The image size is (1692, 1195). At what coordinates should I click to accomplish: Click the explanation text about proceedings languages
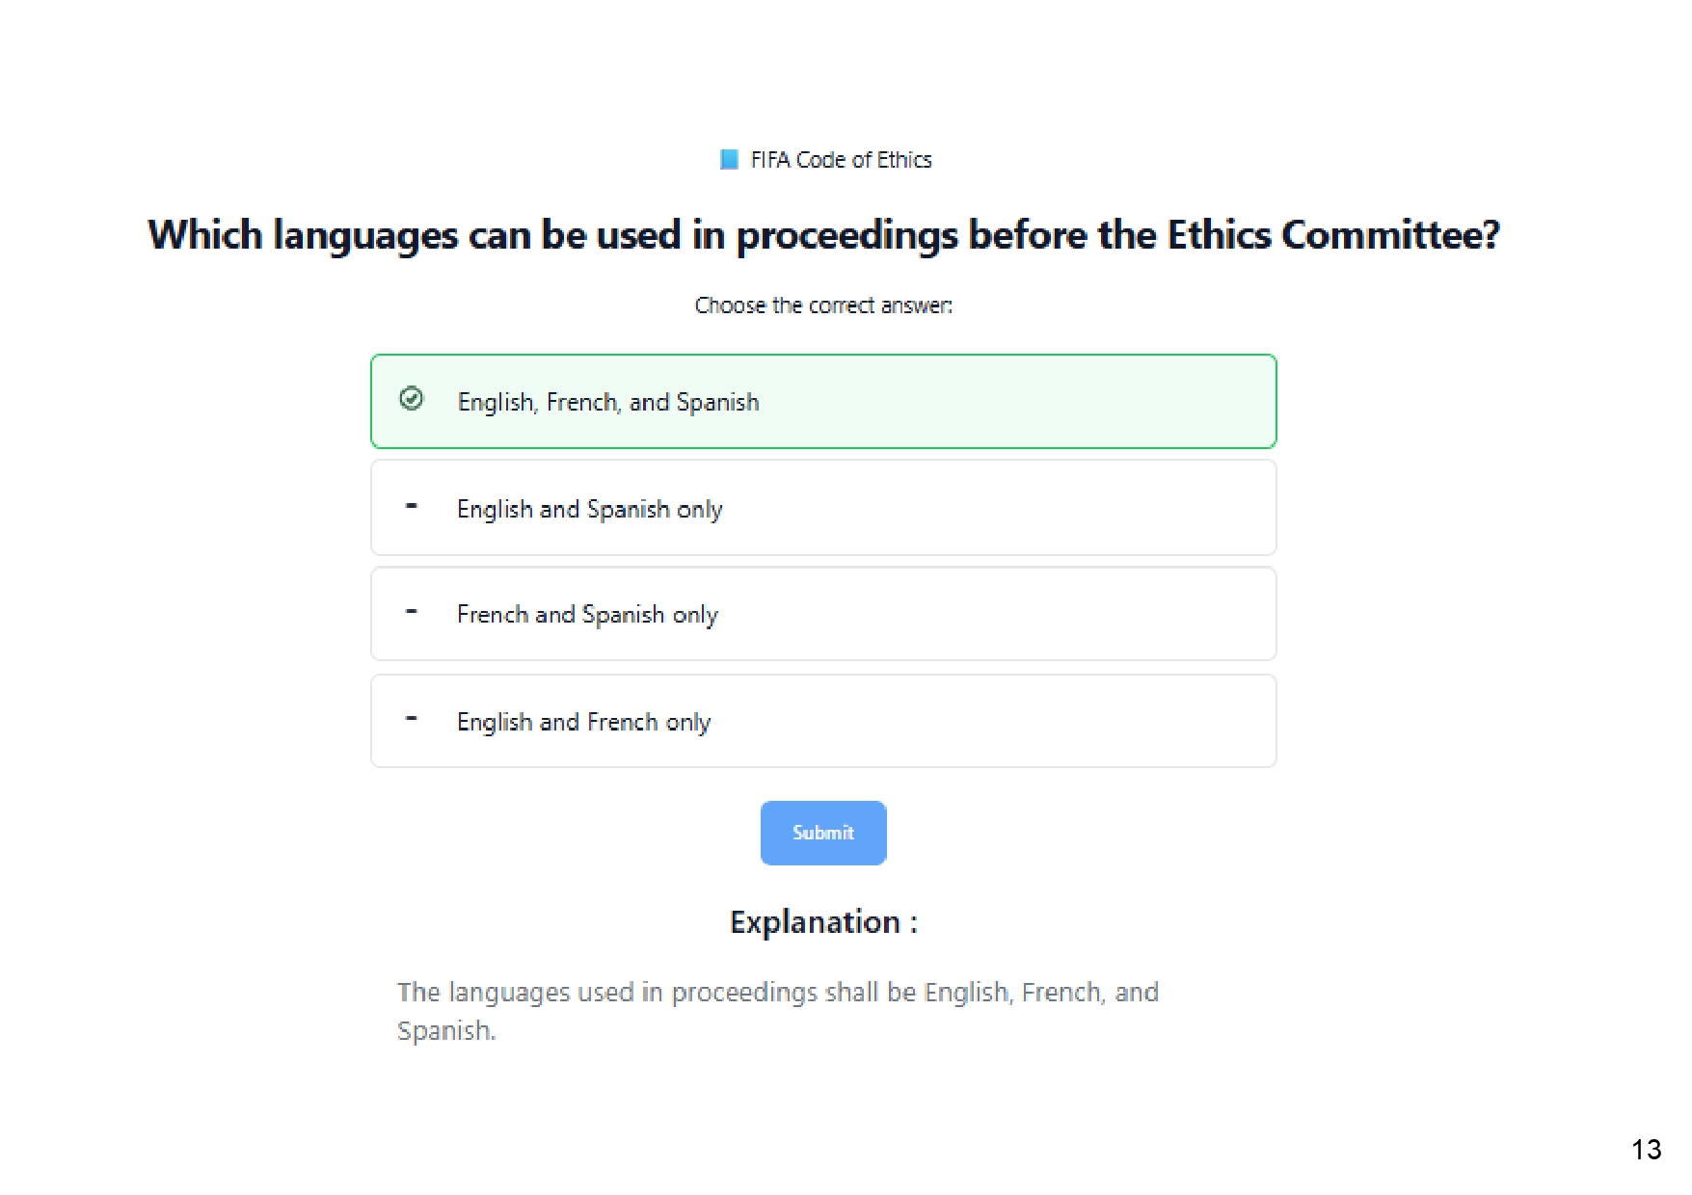[x=778, y=1011]
